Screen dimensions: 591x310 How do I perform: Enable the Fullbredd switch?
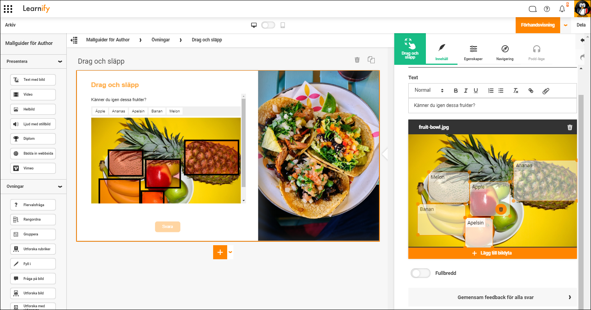pyautogui.click(x=420, y=273)
